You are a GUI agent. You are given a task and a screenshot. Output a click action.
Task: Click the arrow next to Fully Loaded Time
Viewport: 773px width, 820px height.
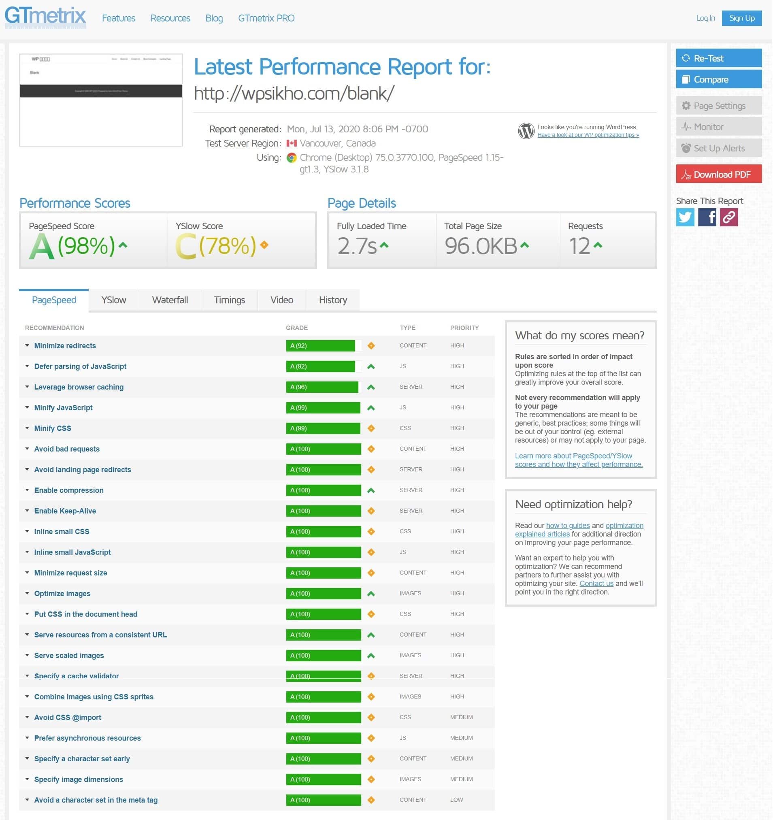click(x=384, y=245)
